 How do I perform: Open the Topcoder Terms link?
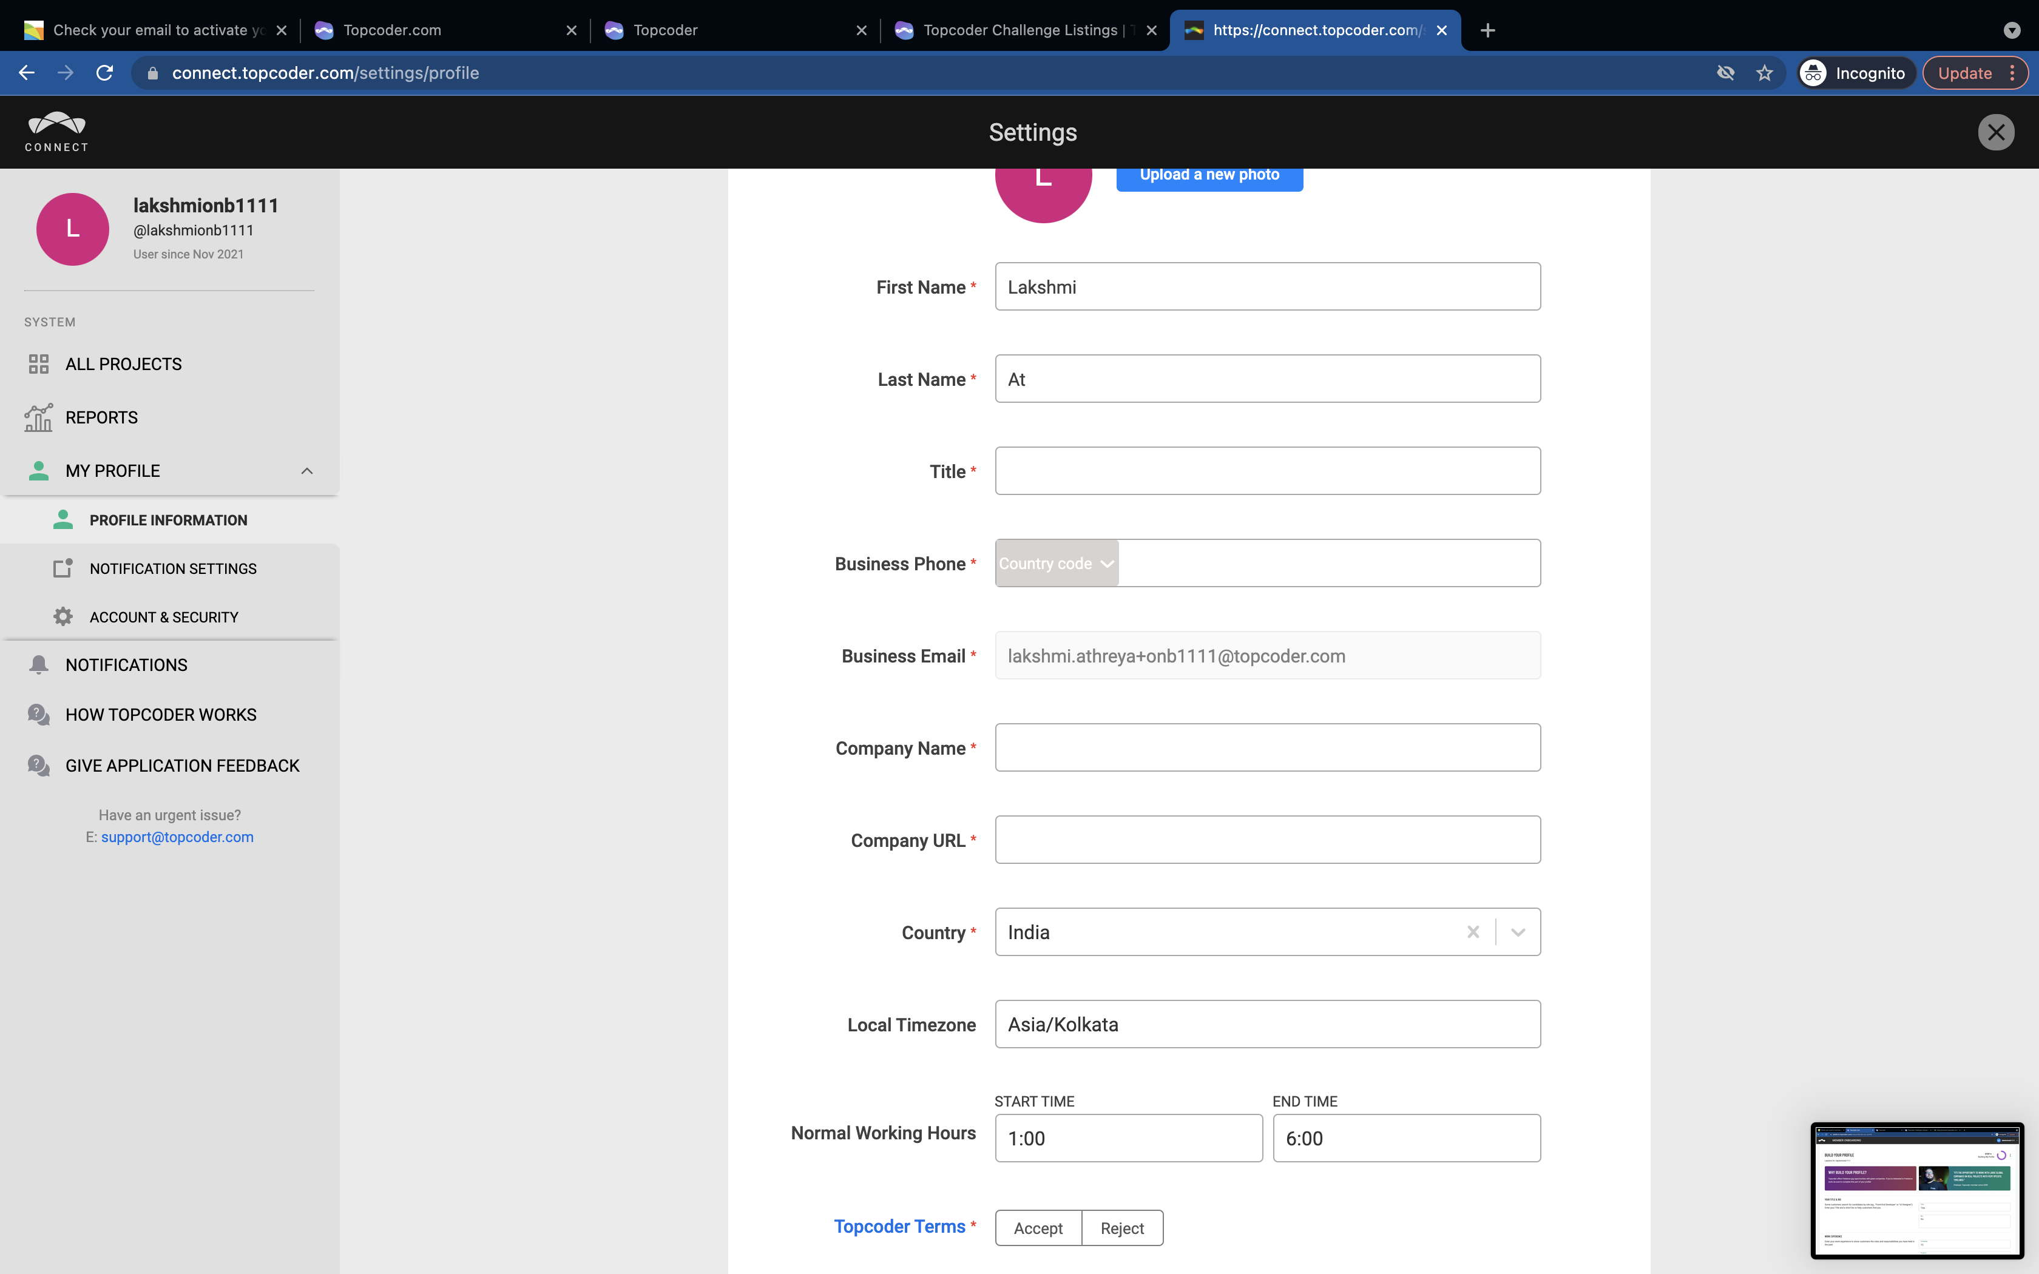pyautogui.click(x=899, y=1227)
